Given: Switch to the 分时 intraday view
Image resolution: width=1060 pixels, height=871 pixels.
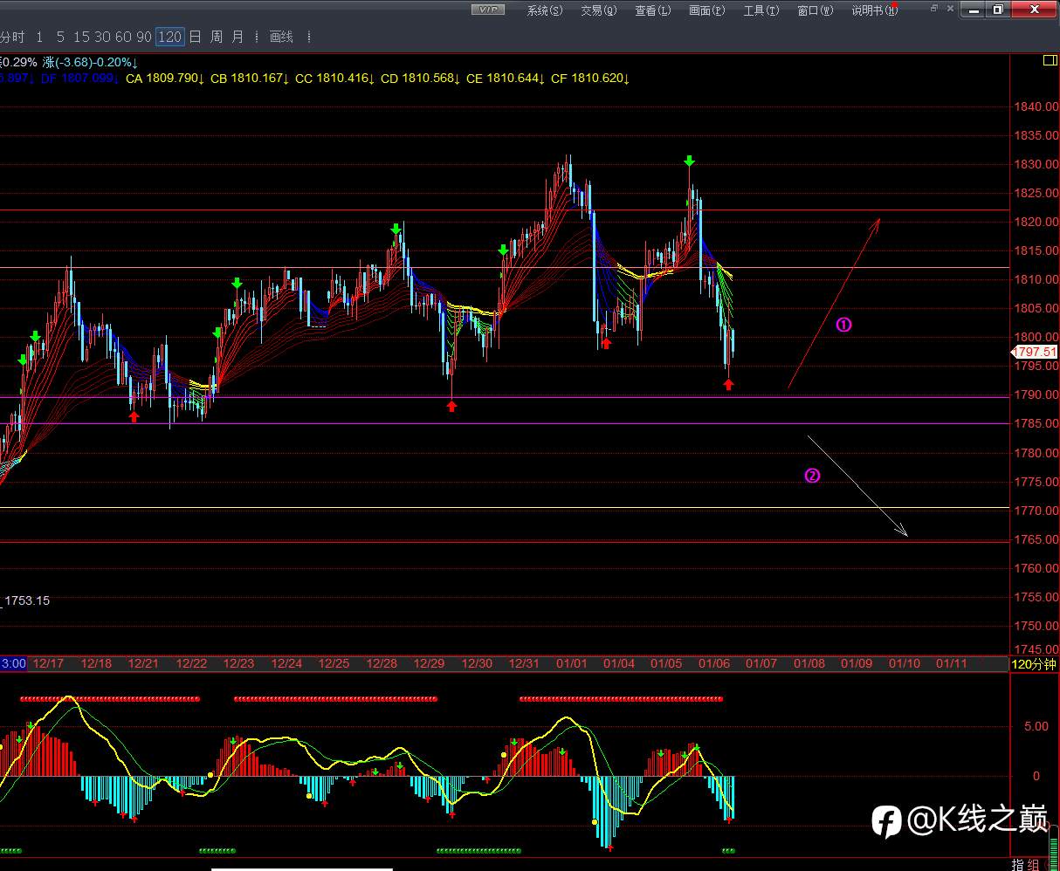Looking at the screenshot, I should [x=12, y=37].
